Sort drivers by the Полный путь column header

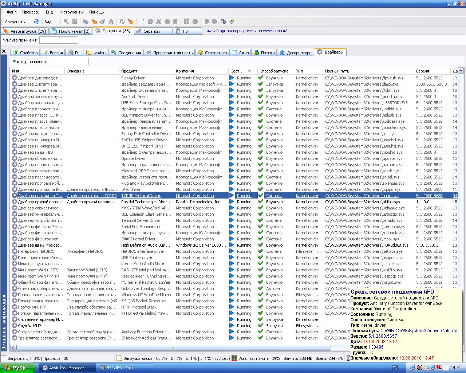(369, 71)
